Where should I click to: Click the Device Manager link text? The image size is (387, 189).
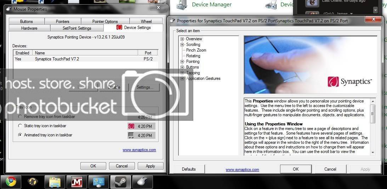pyautogui.click(x=212, y=5)
